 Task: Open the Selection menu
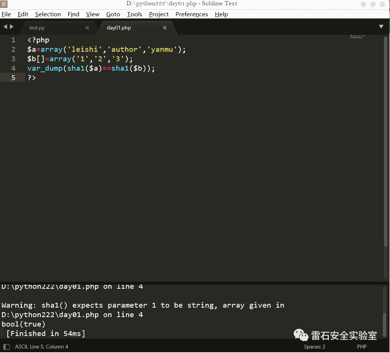[48, 14]
